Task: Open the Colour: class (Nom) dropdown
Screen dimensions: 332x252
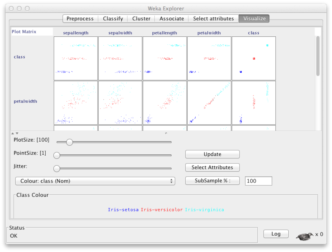Action: pos(95,181)
